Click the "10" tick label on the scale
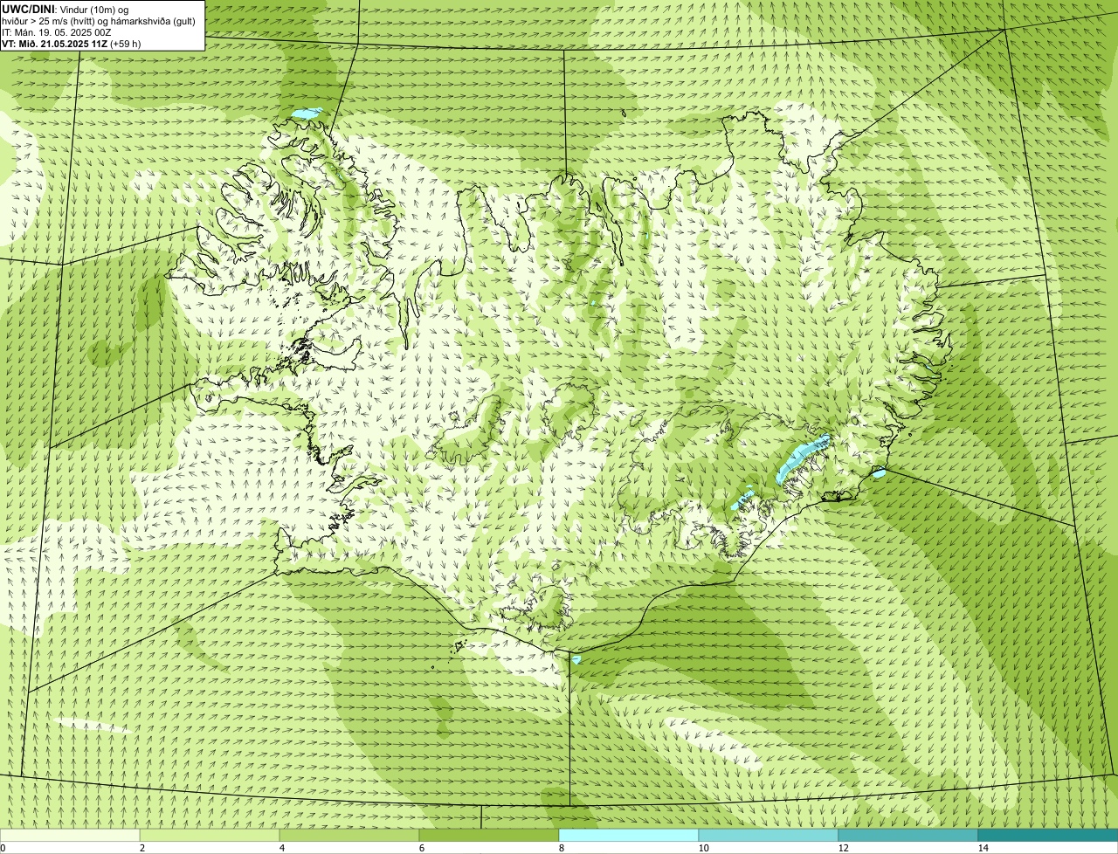Image resolution: width=1118 pixels, height=854 pixels. coord(703,848)
